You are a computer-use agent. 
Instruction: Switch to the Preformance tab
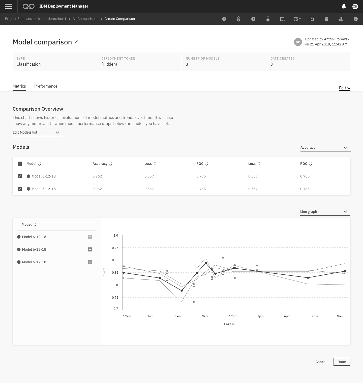pyautogui.click(x=46, y=86)
